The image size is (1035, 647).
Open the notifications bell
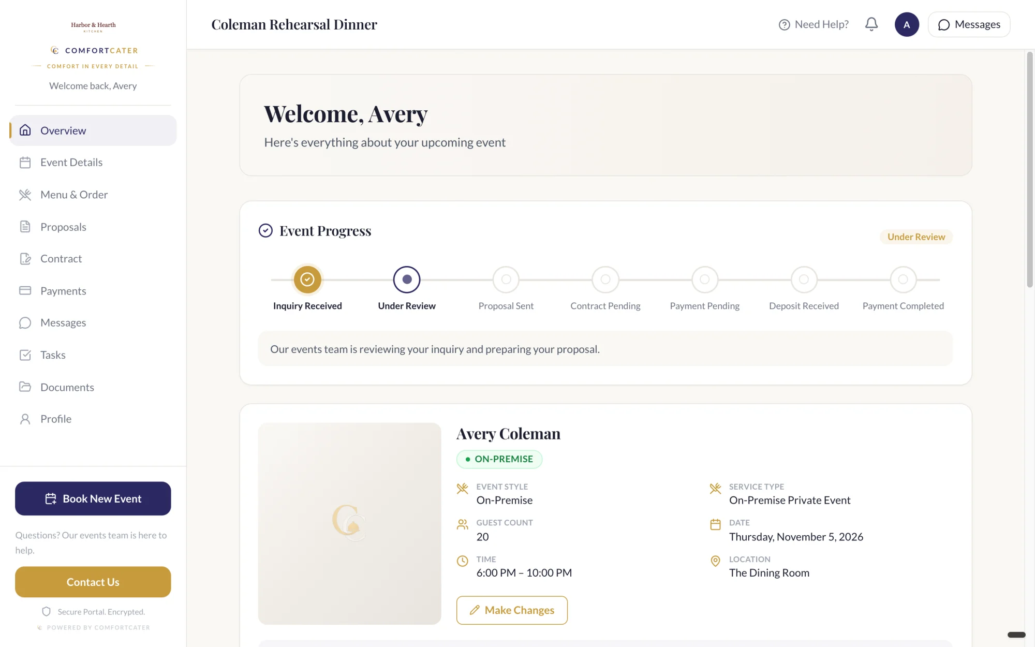click(x=871, y=24)
